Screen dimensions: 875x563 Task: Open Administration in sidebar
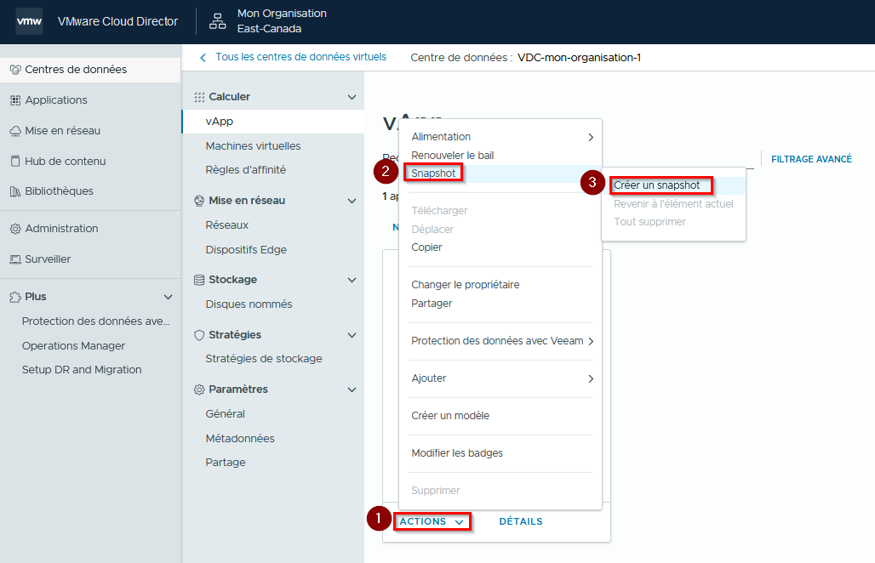pyautogui.click(x=61, y=229)
